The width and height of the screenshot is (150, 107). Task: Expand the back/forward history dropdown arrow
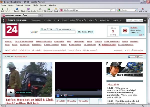[12, 10]
